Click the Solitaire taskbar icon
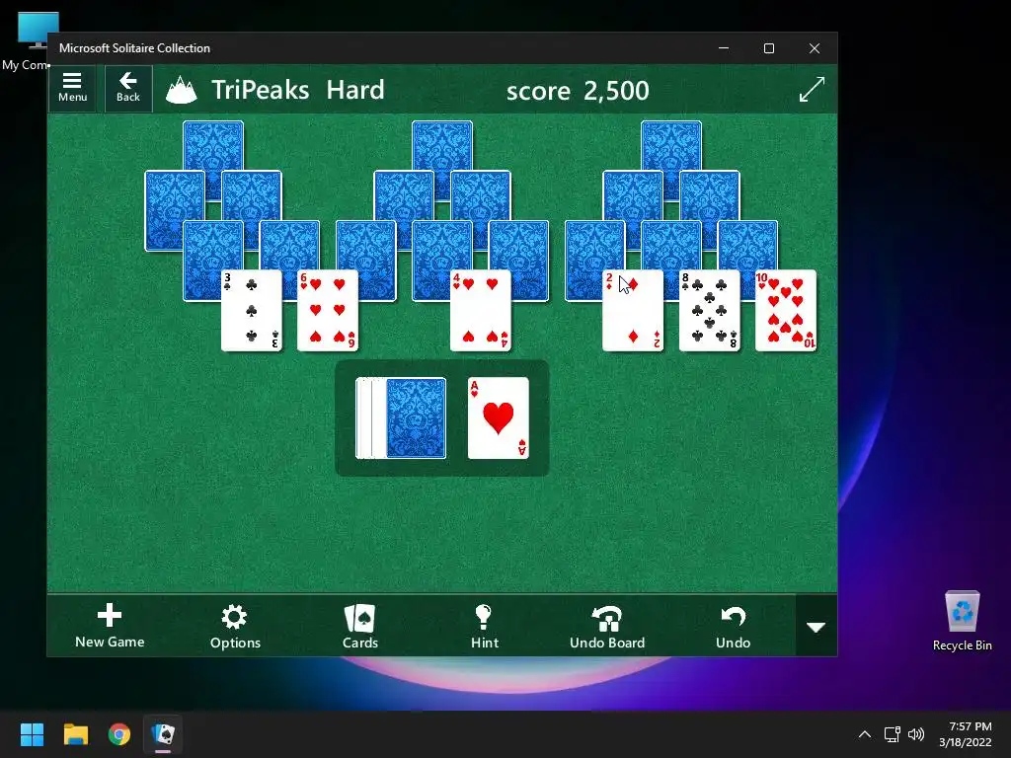This screenshot has width=1011, height=758. coord(163,734)
